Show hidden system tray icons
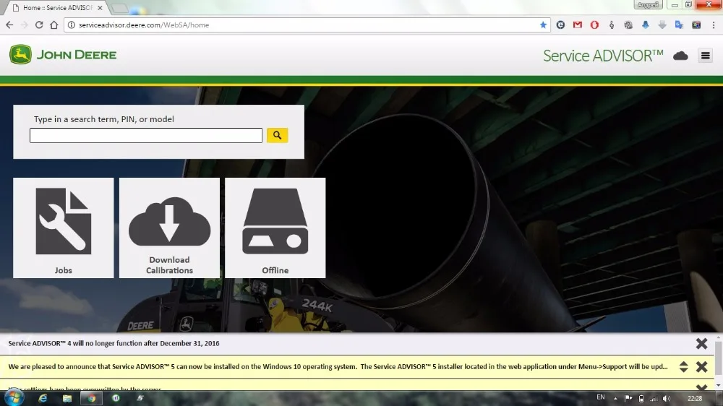This screenshot has width=723, height=406. point(615,399)
